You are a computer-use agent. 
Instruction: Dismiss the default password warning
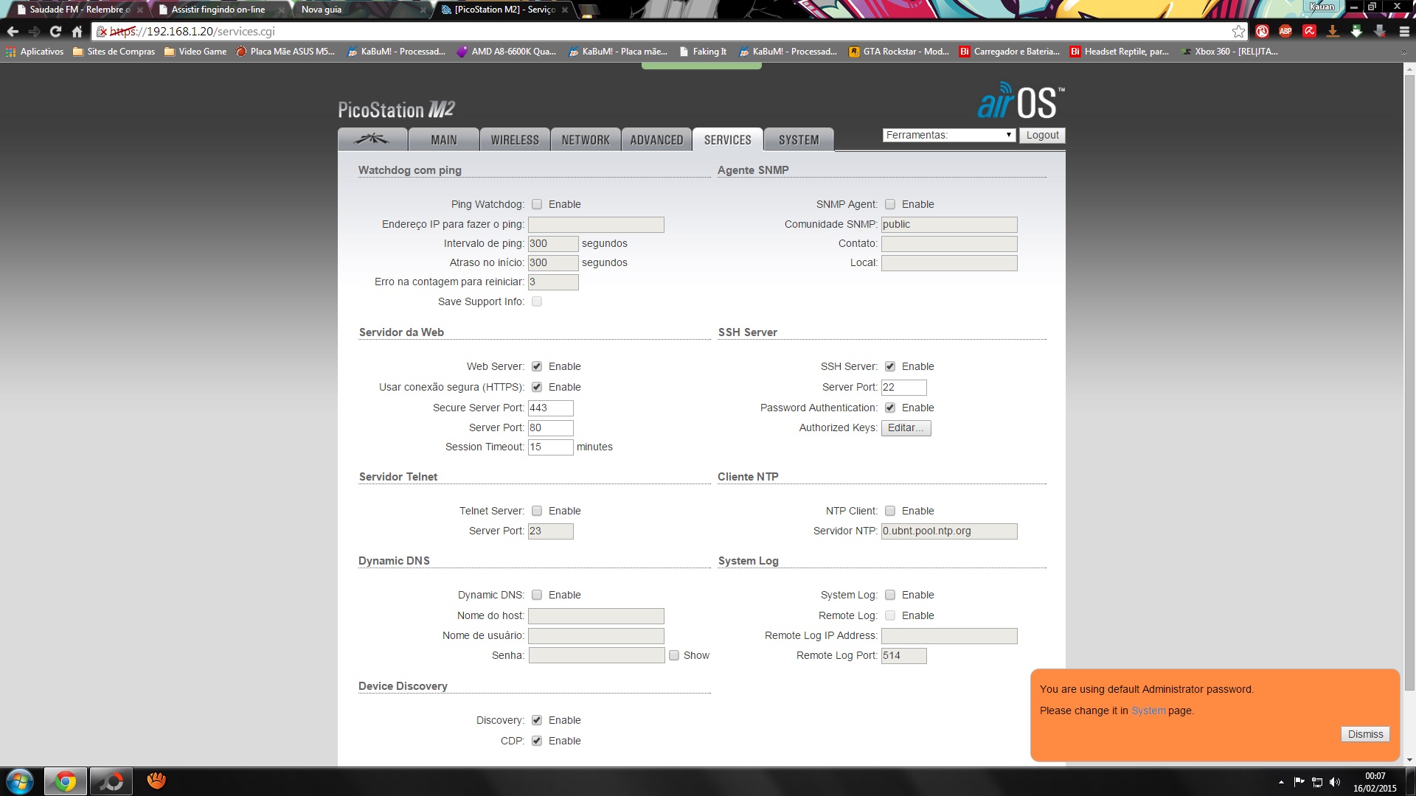click(1365, 734)
